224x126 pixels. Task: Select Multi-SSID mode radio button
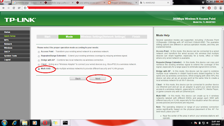point(39,69)
